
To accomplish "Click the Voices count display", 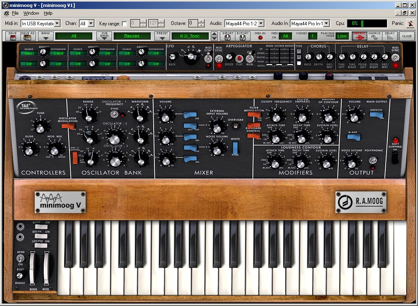I will tap(313, 36).
